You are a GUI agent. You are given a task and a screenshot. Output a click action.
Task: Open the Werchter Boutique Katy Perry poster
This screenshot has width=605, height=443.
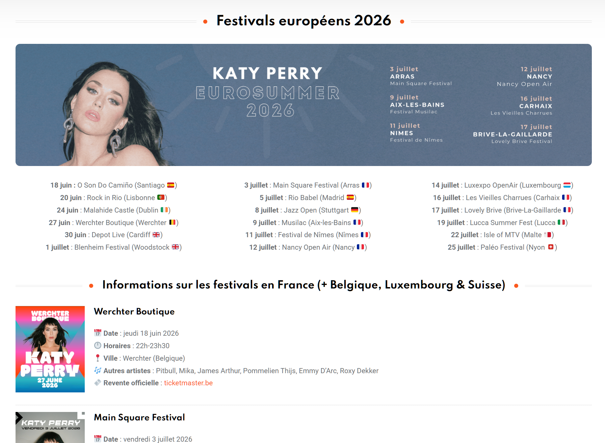click(50, 349)
